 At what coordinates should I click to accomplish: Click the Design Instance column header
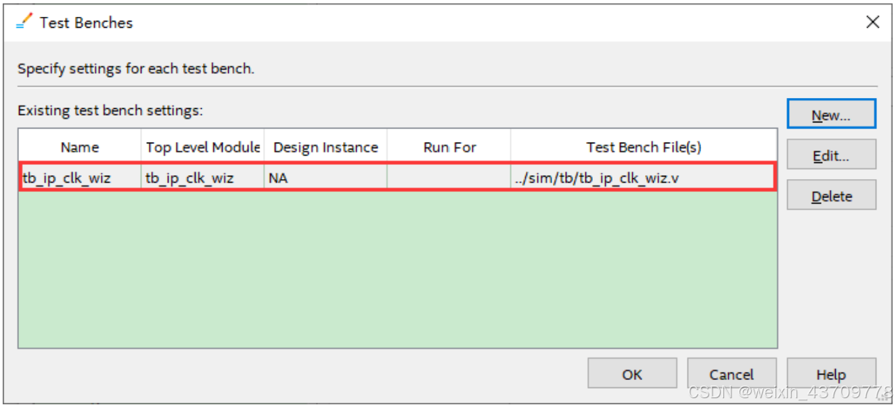click(326, 147)
